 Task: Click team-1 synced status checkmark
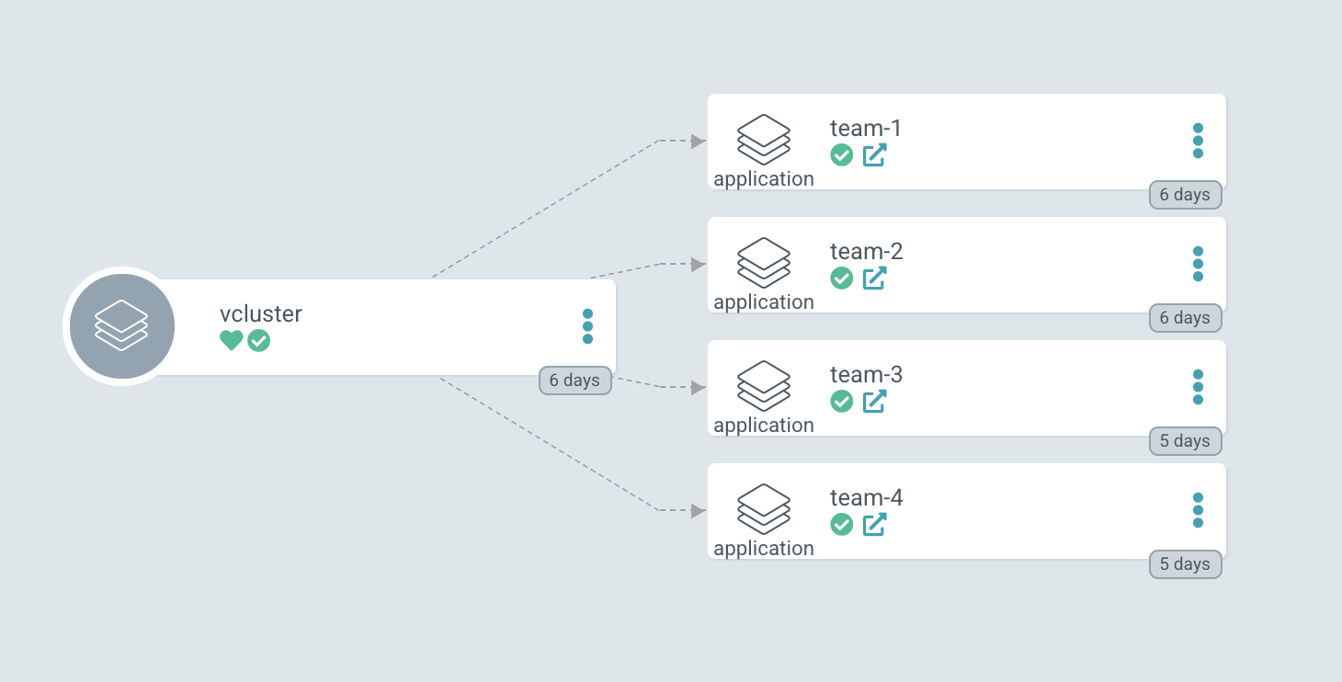842,155
